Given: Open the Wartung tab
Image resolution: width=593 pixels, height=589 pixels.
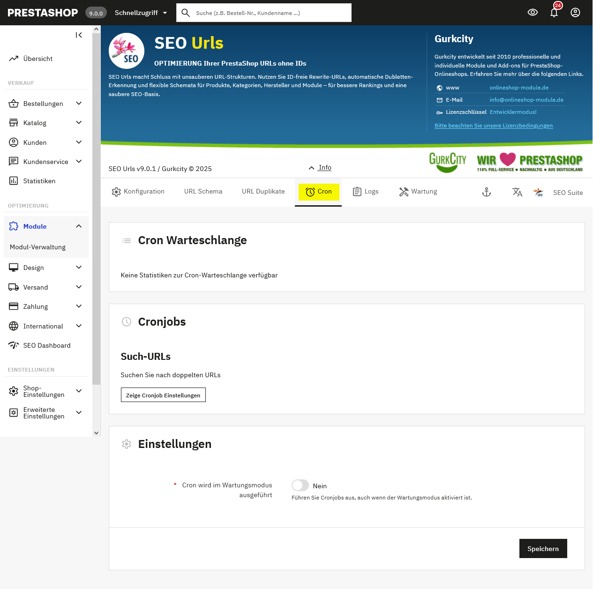Looking at the screenshot, I should [x=418, y=192].
